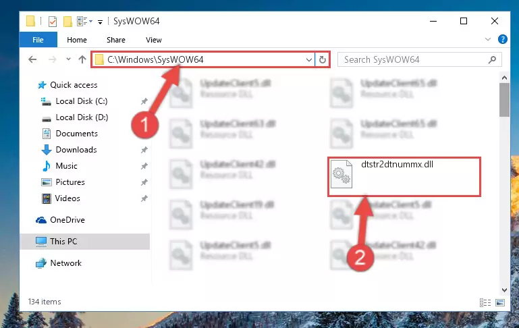Click the scroll up arrow of file list
519x328 pixels.
[504, 78]
